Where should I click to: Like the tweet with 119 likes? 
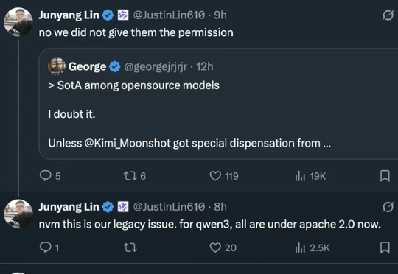[x=224, y=176]
